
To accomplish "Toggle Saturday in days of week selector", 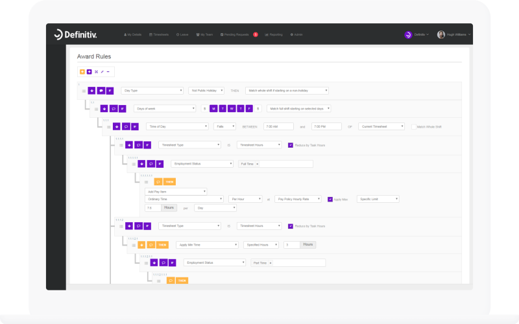I will [x=258, y=109].
